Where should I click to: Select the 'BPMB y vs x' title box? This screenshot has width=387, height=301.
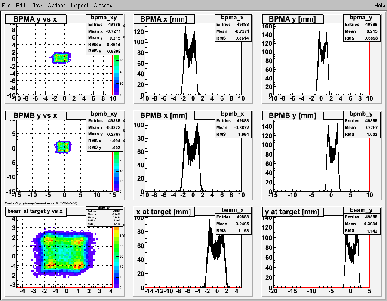[36, 115]
